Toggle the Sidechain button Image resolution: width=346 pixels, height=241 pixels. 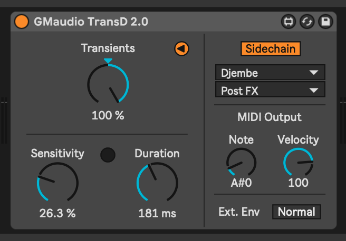(x=271, y=48)
